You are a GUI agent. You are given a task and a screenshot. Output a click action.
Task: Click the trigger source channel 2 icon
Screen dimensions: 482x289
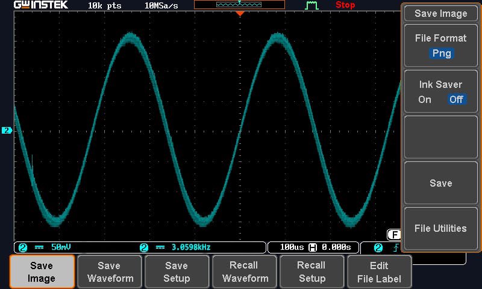point(378,247)
